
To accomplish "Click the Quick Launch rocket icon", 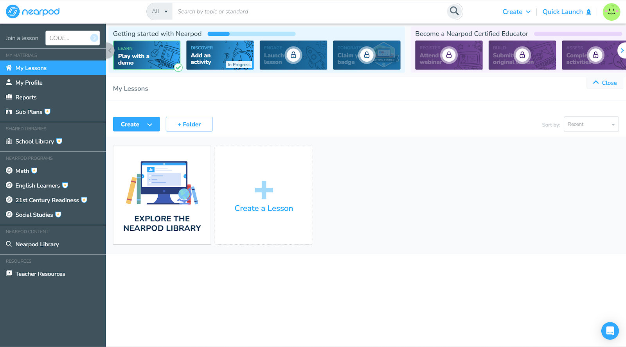I will [x=588, y=12].
